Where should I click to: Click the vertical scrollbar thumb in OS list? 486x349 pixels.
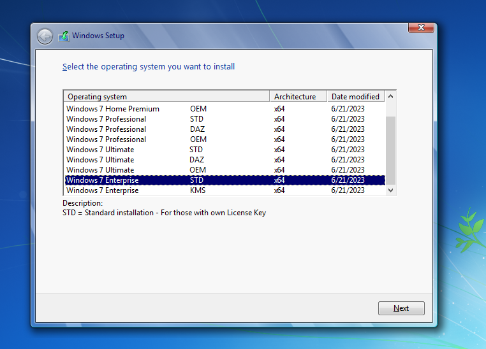(390, 150)
